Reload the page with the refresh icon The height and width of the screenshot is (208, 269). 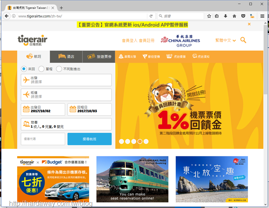151,16
